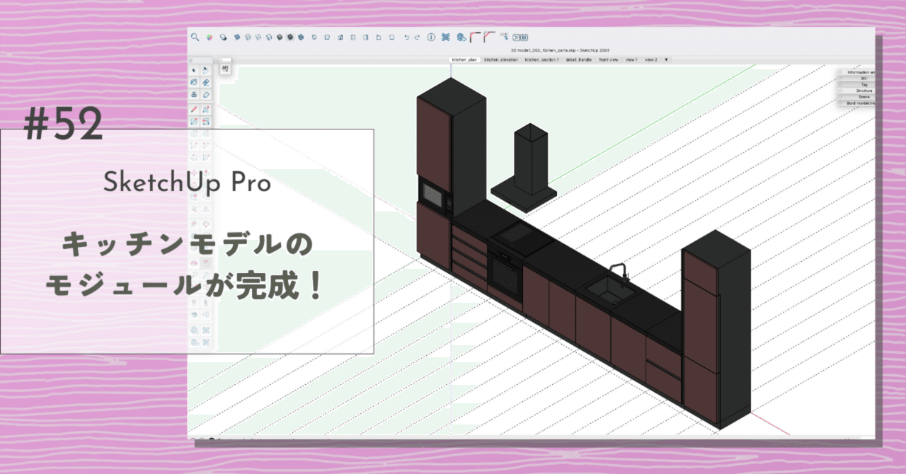Viewport: 906px width, 474px height.
Task: Select the Zoom tool in the top toolbar
Action: tap(195, 37)
